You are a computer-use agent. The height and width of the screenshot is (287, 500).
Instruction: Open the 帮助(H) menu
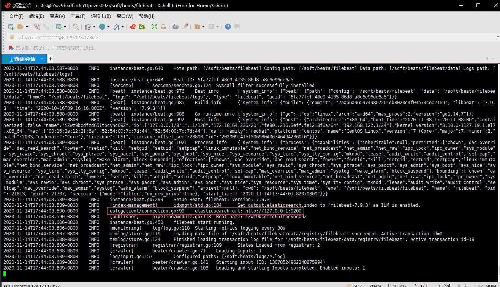(147, 16)
